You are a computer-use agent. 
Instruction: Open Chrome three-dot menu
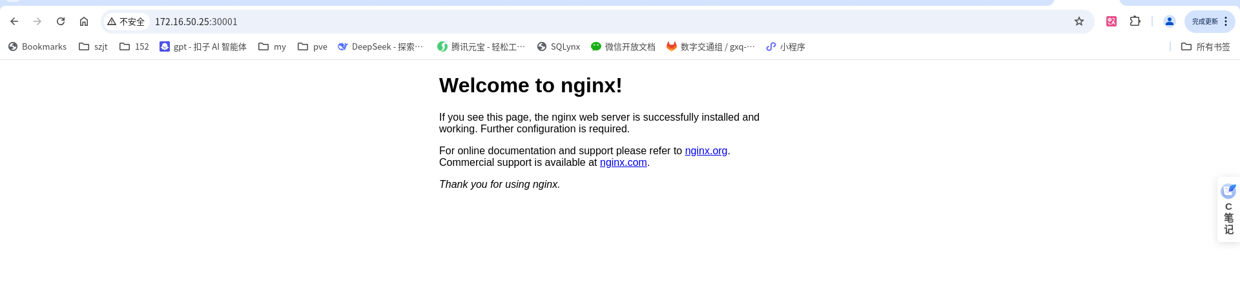point(1226,21)
